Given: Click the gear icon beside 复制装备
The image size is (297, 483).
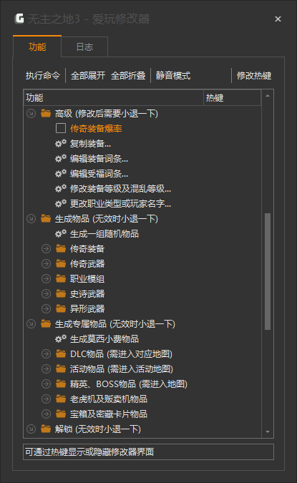Looking at the screenshot, I should [61, 144].
